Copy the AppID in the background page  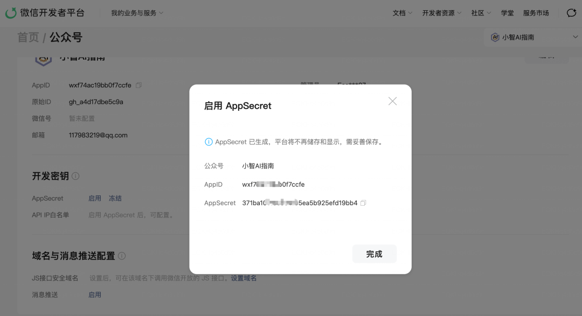(x=138, y=85)
